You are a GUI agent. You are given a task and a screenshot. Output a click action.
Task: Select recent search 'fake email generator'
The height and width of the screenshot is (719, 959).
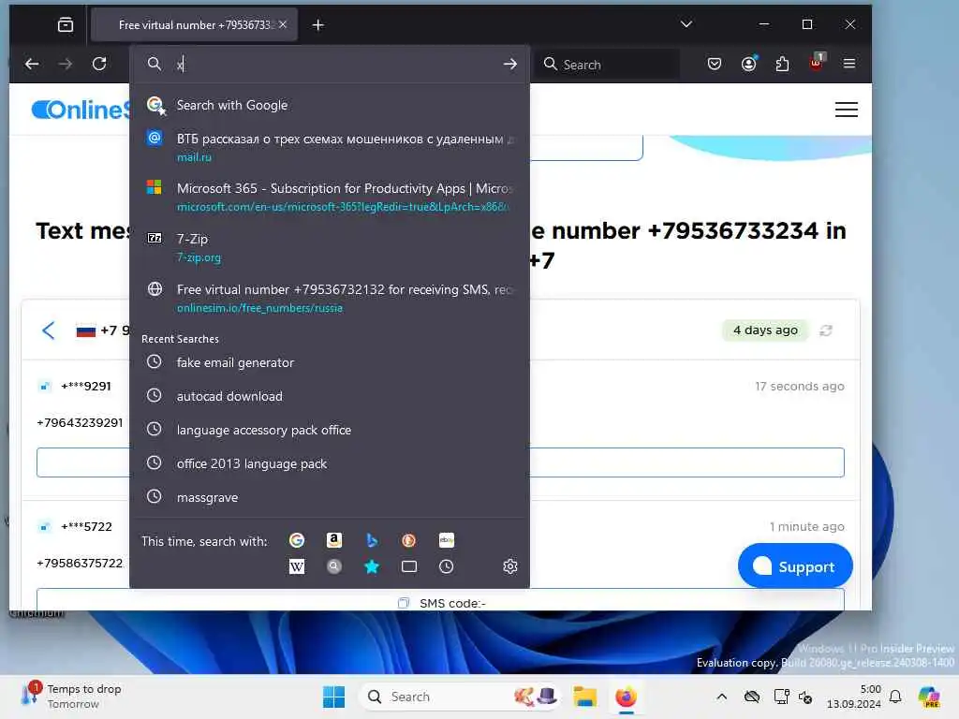330,362
